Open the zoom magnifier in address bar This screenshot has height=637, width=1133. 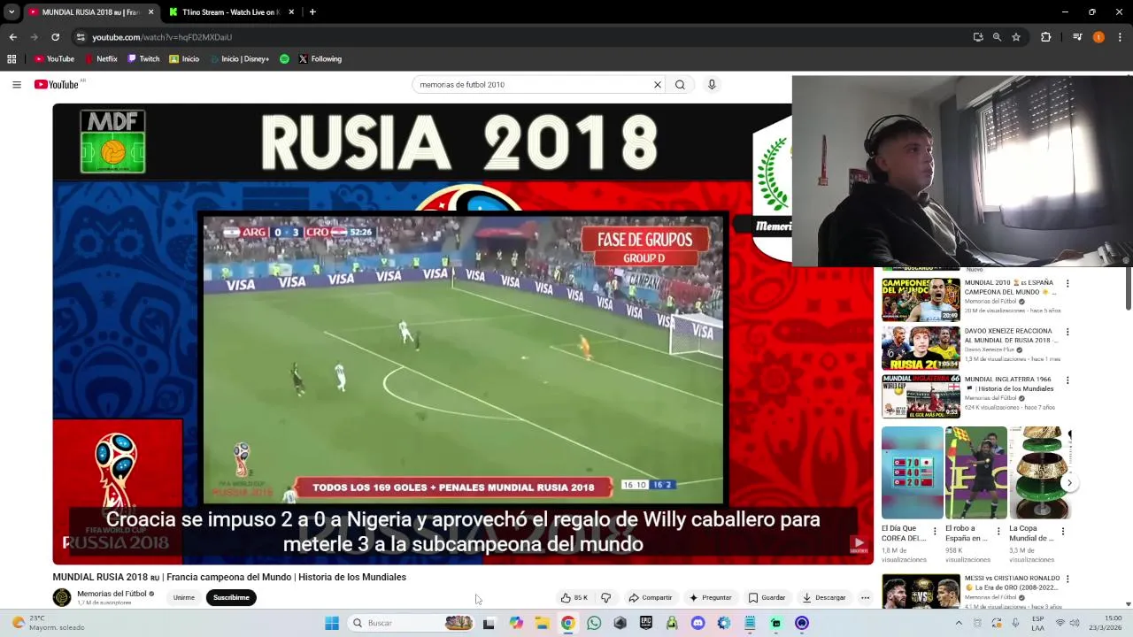tap(997, 37)
